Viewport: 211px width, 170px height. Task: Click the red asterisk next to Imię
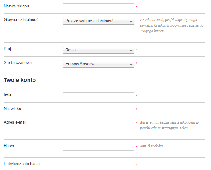(136, 96)
